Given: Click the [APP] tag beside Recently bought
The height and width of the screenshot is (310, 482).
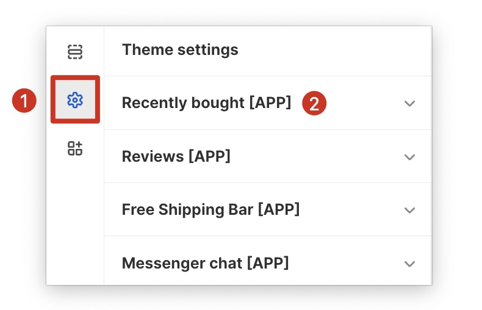Looking at the screenshot, I should [x=270, y=103].
